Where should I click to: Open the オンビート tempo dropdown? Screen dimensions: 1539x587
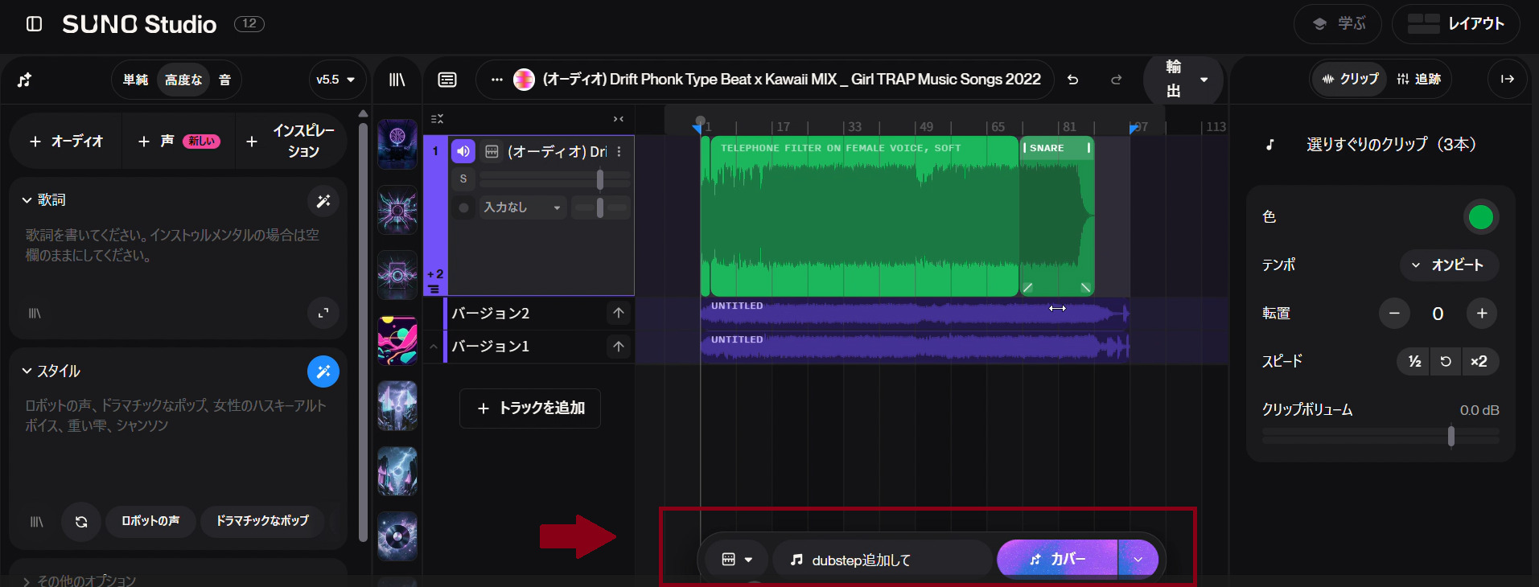[x=1450, y=265]
